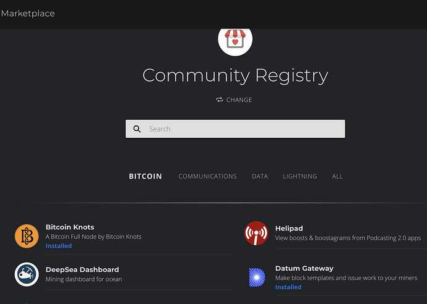Click the swap arrows icon beside CHANGE
This screenshot has width=427, height=304.
pyautogui.click(x=220, y=100)
